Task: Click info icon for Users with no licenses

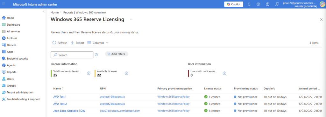Action: point(224,73)
